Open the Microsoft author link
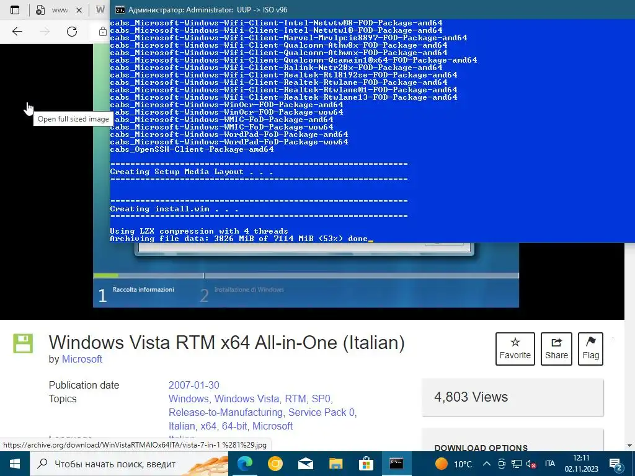 coord(82,359)
